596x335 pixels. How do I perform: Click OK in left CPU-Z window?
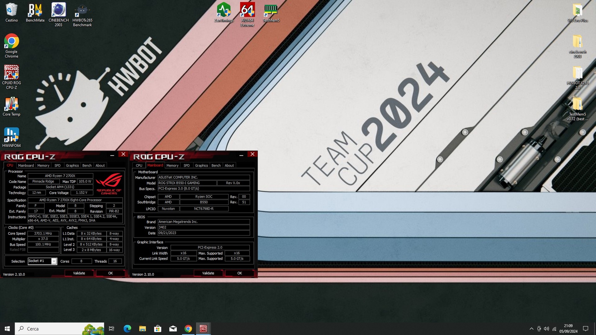click(x=111, y=273)
